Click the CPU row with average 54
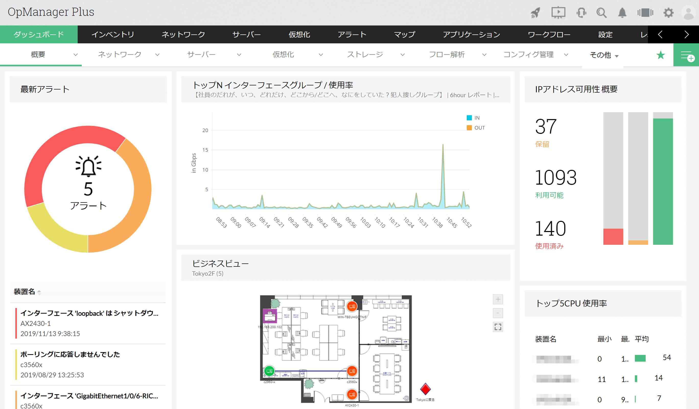This screenshot has width=699, height=409. (x=603, y=359)
